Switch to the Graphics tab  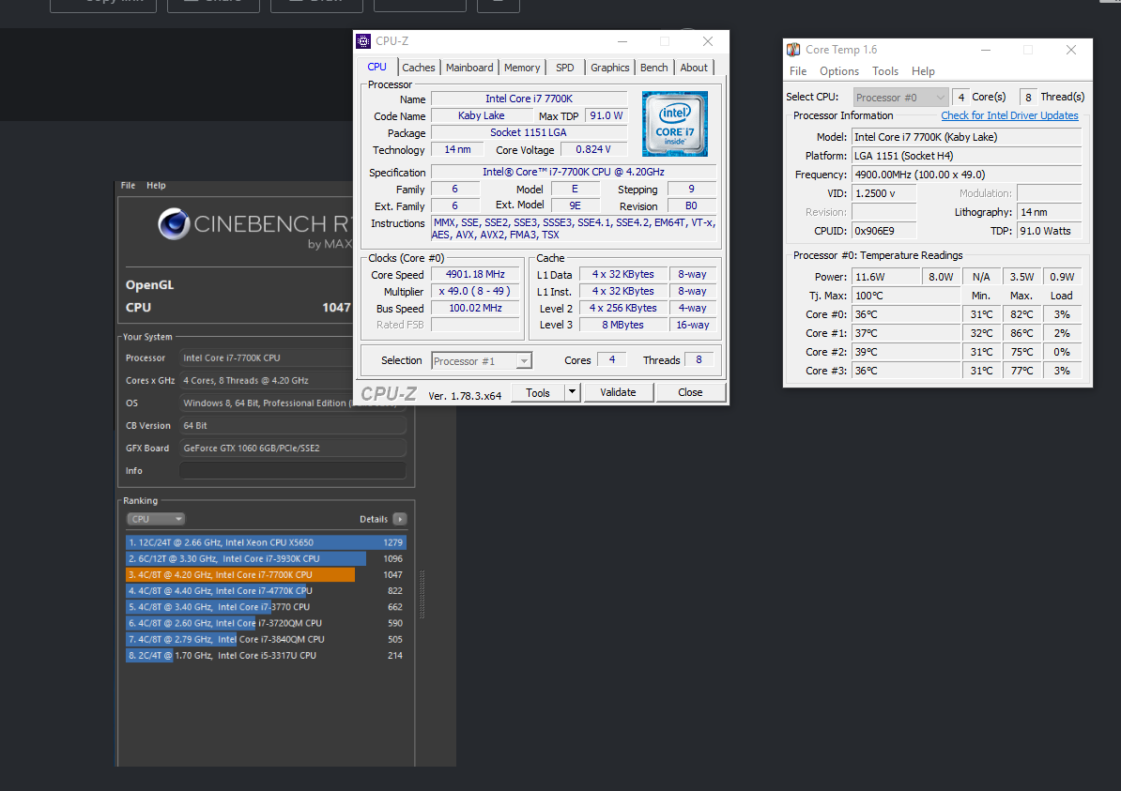(610, 68)
